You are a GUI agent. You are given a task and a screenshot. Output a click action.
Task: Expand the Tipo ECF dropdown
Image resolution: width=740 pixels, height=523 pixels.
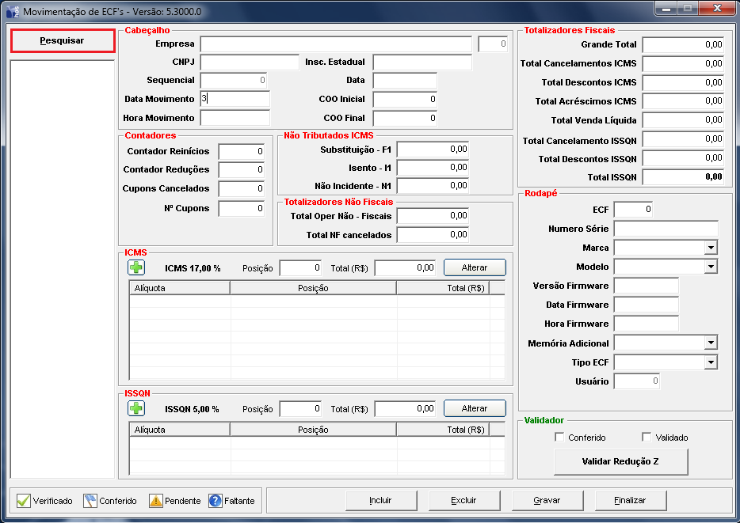click(x=710, y=362)
